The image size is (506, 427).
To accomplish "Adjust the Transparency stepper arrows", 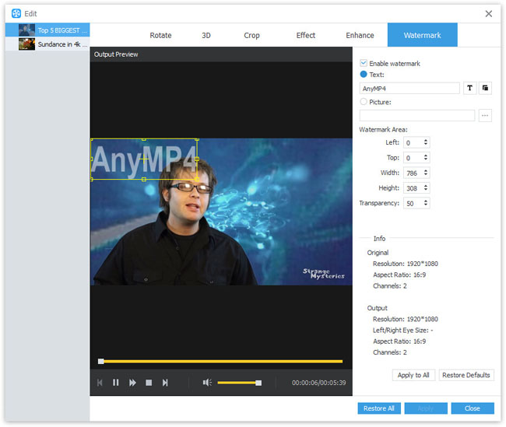I will tap(426, 203).
